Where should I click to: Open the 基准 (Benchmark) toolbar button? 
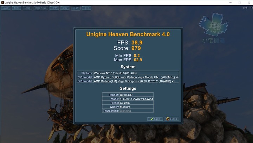6,8
